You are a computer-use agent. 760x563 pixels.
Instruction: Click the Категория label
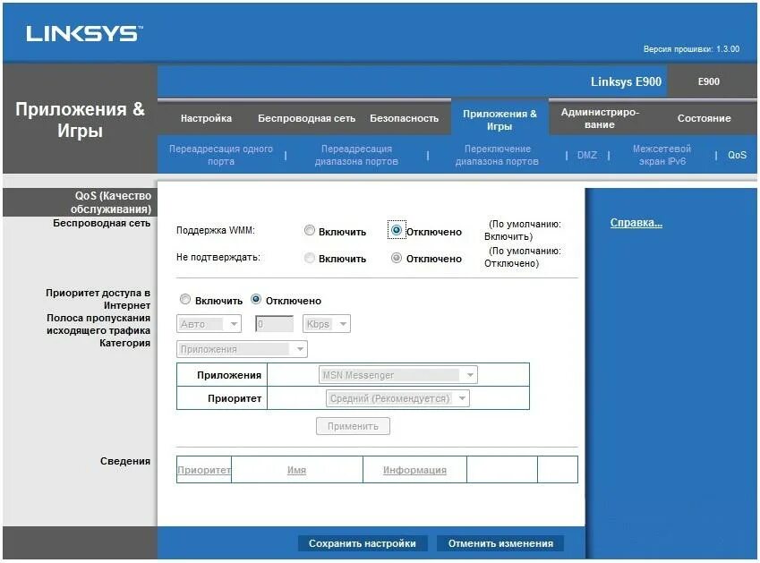coord(125,343)
